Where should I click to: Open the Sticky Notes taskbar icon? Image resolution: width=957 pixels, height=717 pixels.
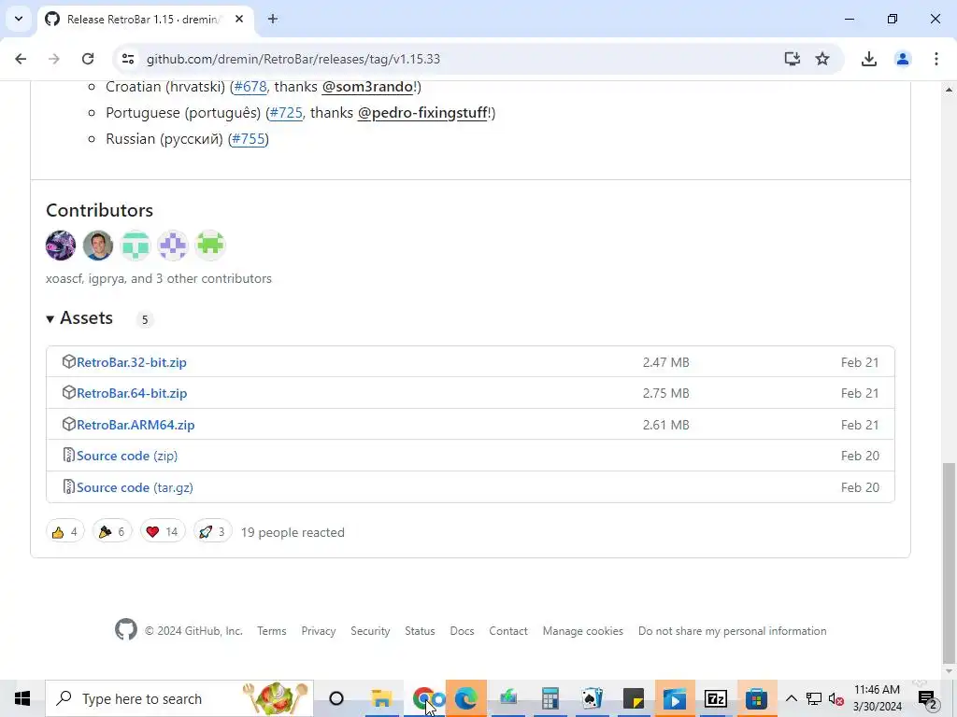[x=634, y=698]
